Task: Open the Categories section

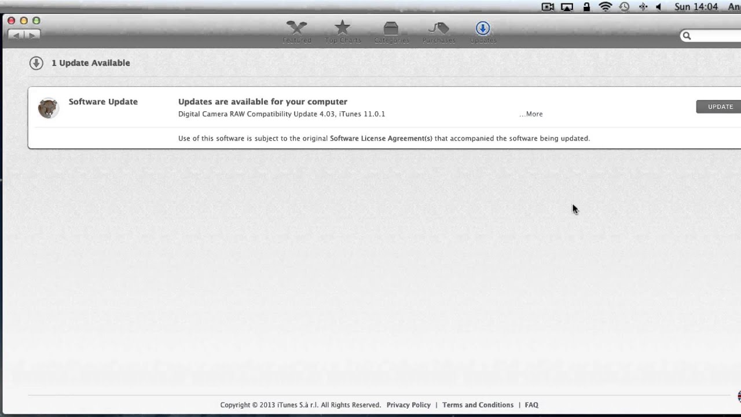Action: click(391, 32)
